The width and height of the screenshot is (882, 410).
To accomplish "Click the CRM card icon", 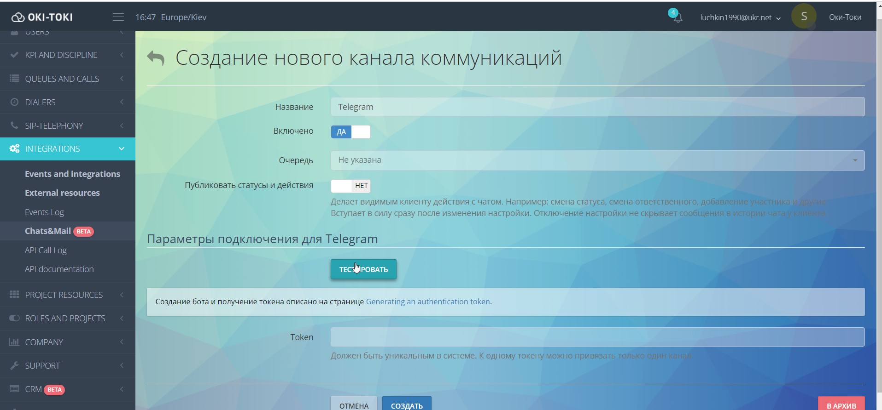I will 15,389.
